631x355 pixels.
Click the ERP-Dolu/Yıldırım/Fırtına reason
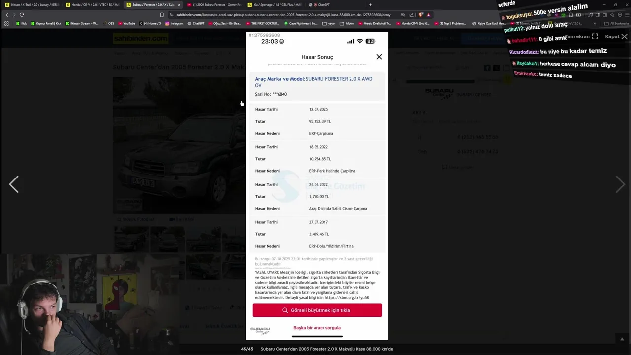click(x=331, y=246)
